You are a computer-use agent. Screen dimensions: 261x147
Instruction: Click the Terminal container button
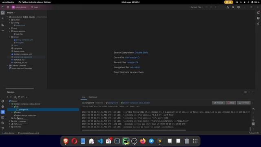pos(243,103)
